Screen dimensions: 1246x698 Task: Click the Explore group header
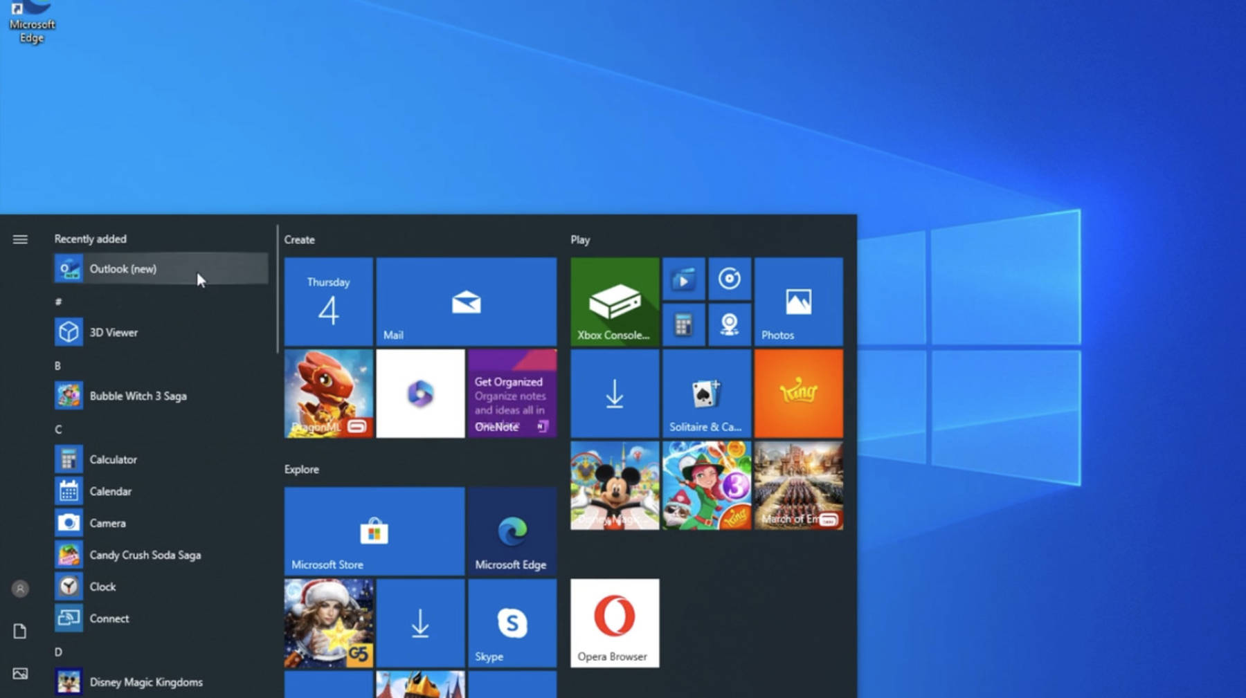click(302, 470)
